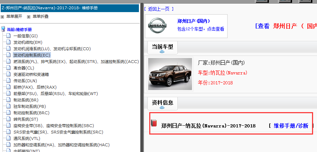
Task: Expand all menus with 菜单展开
Action: click(14, 17)
